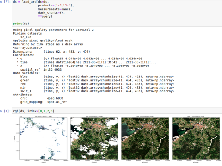Click the load_ard code cell input area
The height and width of the screenshot is (166, 222).
click(x=117, y=13)
